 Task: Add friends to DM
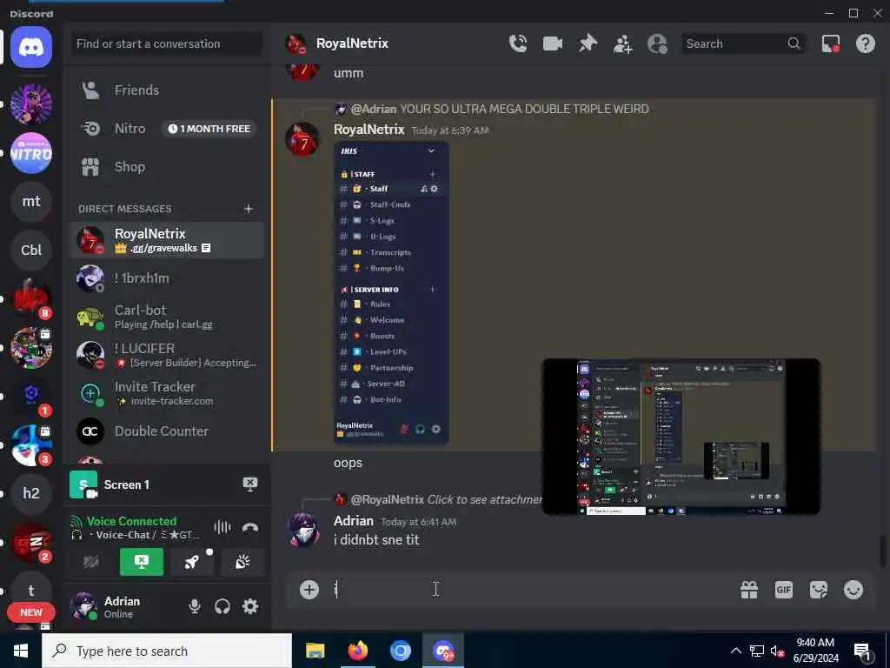tap(622, 43)
